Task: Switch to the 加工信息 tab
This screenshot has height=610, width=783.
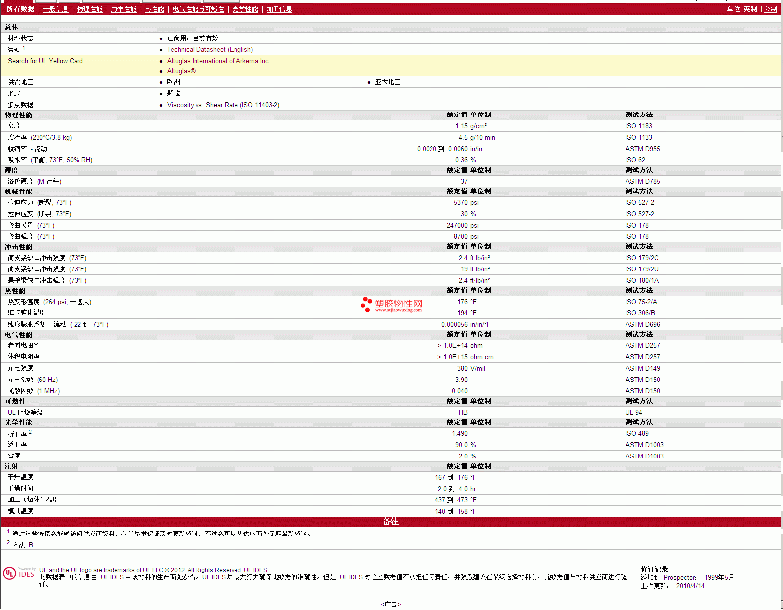Action: [x=279, y=9]
